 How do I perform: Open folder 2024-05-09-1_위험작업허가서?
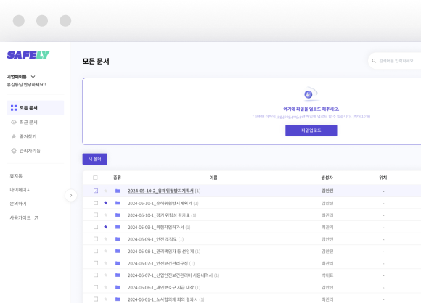tap(156, 228)
